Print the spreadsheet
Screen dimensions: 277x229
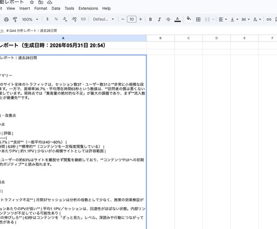pyautogui.click(x=7, y=19)
